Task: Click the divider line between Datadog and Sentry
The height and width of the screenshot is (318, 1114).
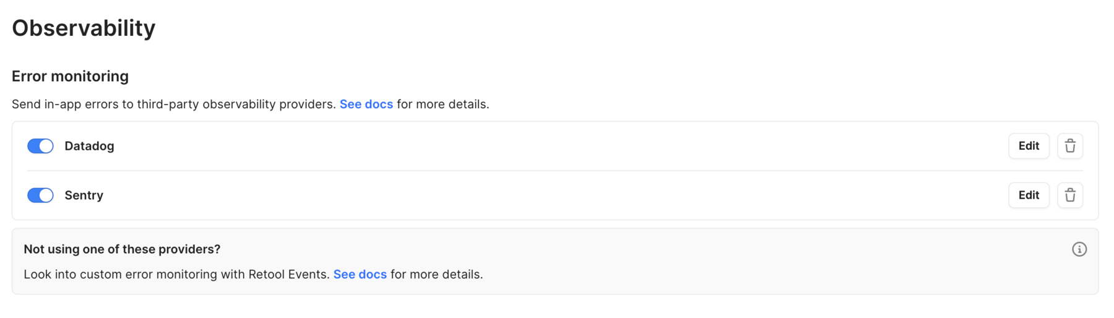Action: (x=555, y=171)
